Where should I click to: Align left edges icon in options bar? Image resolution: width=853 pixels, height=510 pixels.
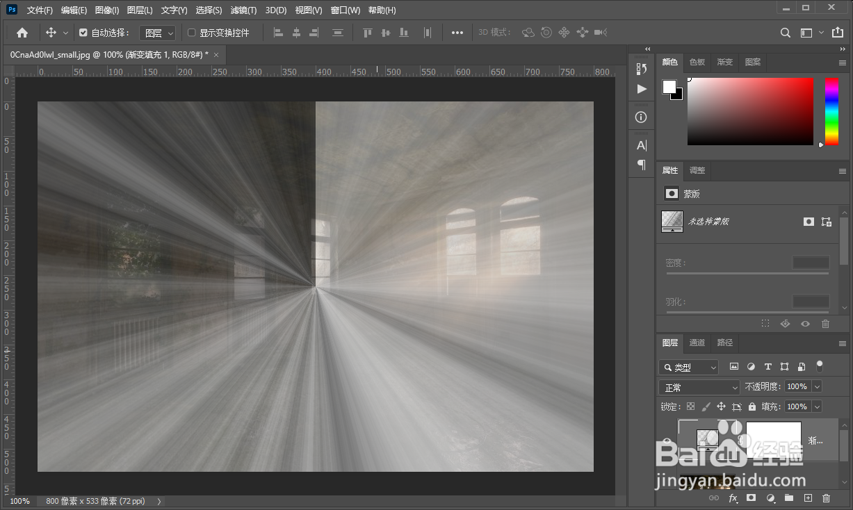pyautogui.click(x=278, y=33)
